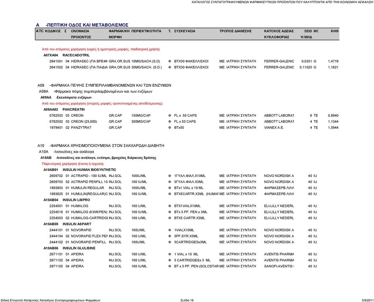Click heading "A10 -ΦΑΡΜΑΚΑ ΧΡΗΣΙΜΟΠΟΙΟΥΜΕΝΑ ΣΤΟΝ ΣΑΚΧΑΡΩΔΗ ΔΙΑΒΗΤΗ"
Screen dimensions: 374x302
pyautogui.click(x=101, y=146)
